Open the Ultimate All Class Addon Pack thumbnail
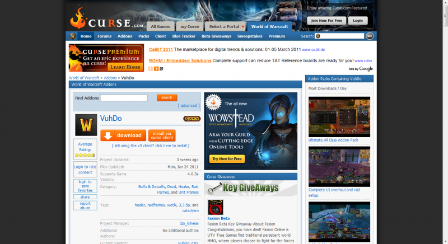 [x=339, y=116]
